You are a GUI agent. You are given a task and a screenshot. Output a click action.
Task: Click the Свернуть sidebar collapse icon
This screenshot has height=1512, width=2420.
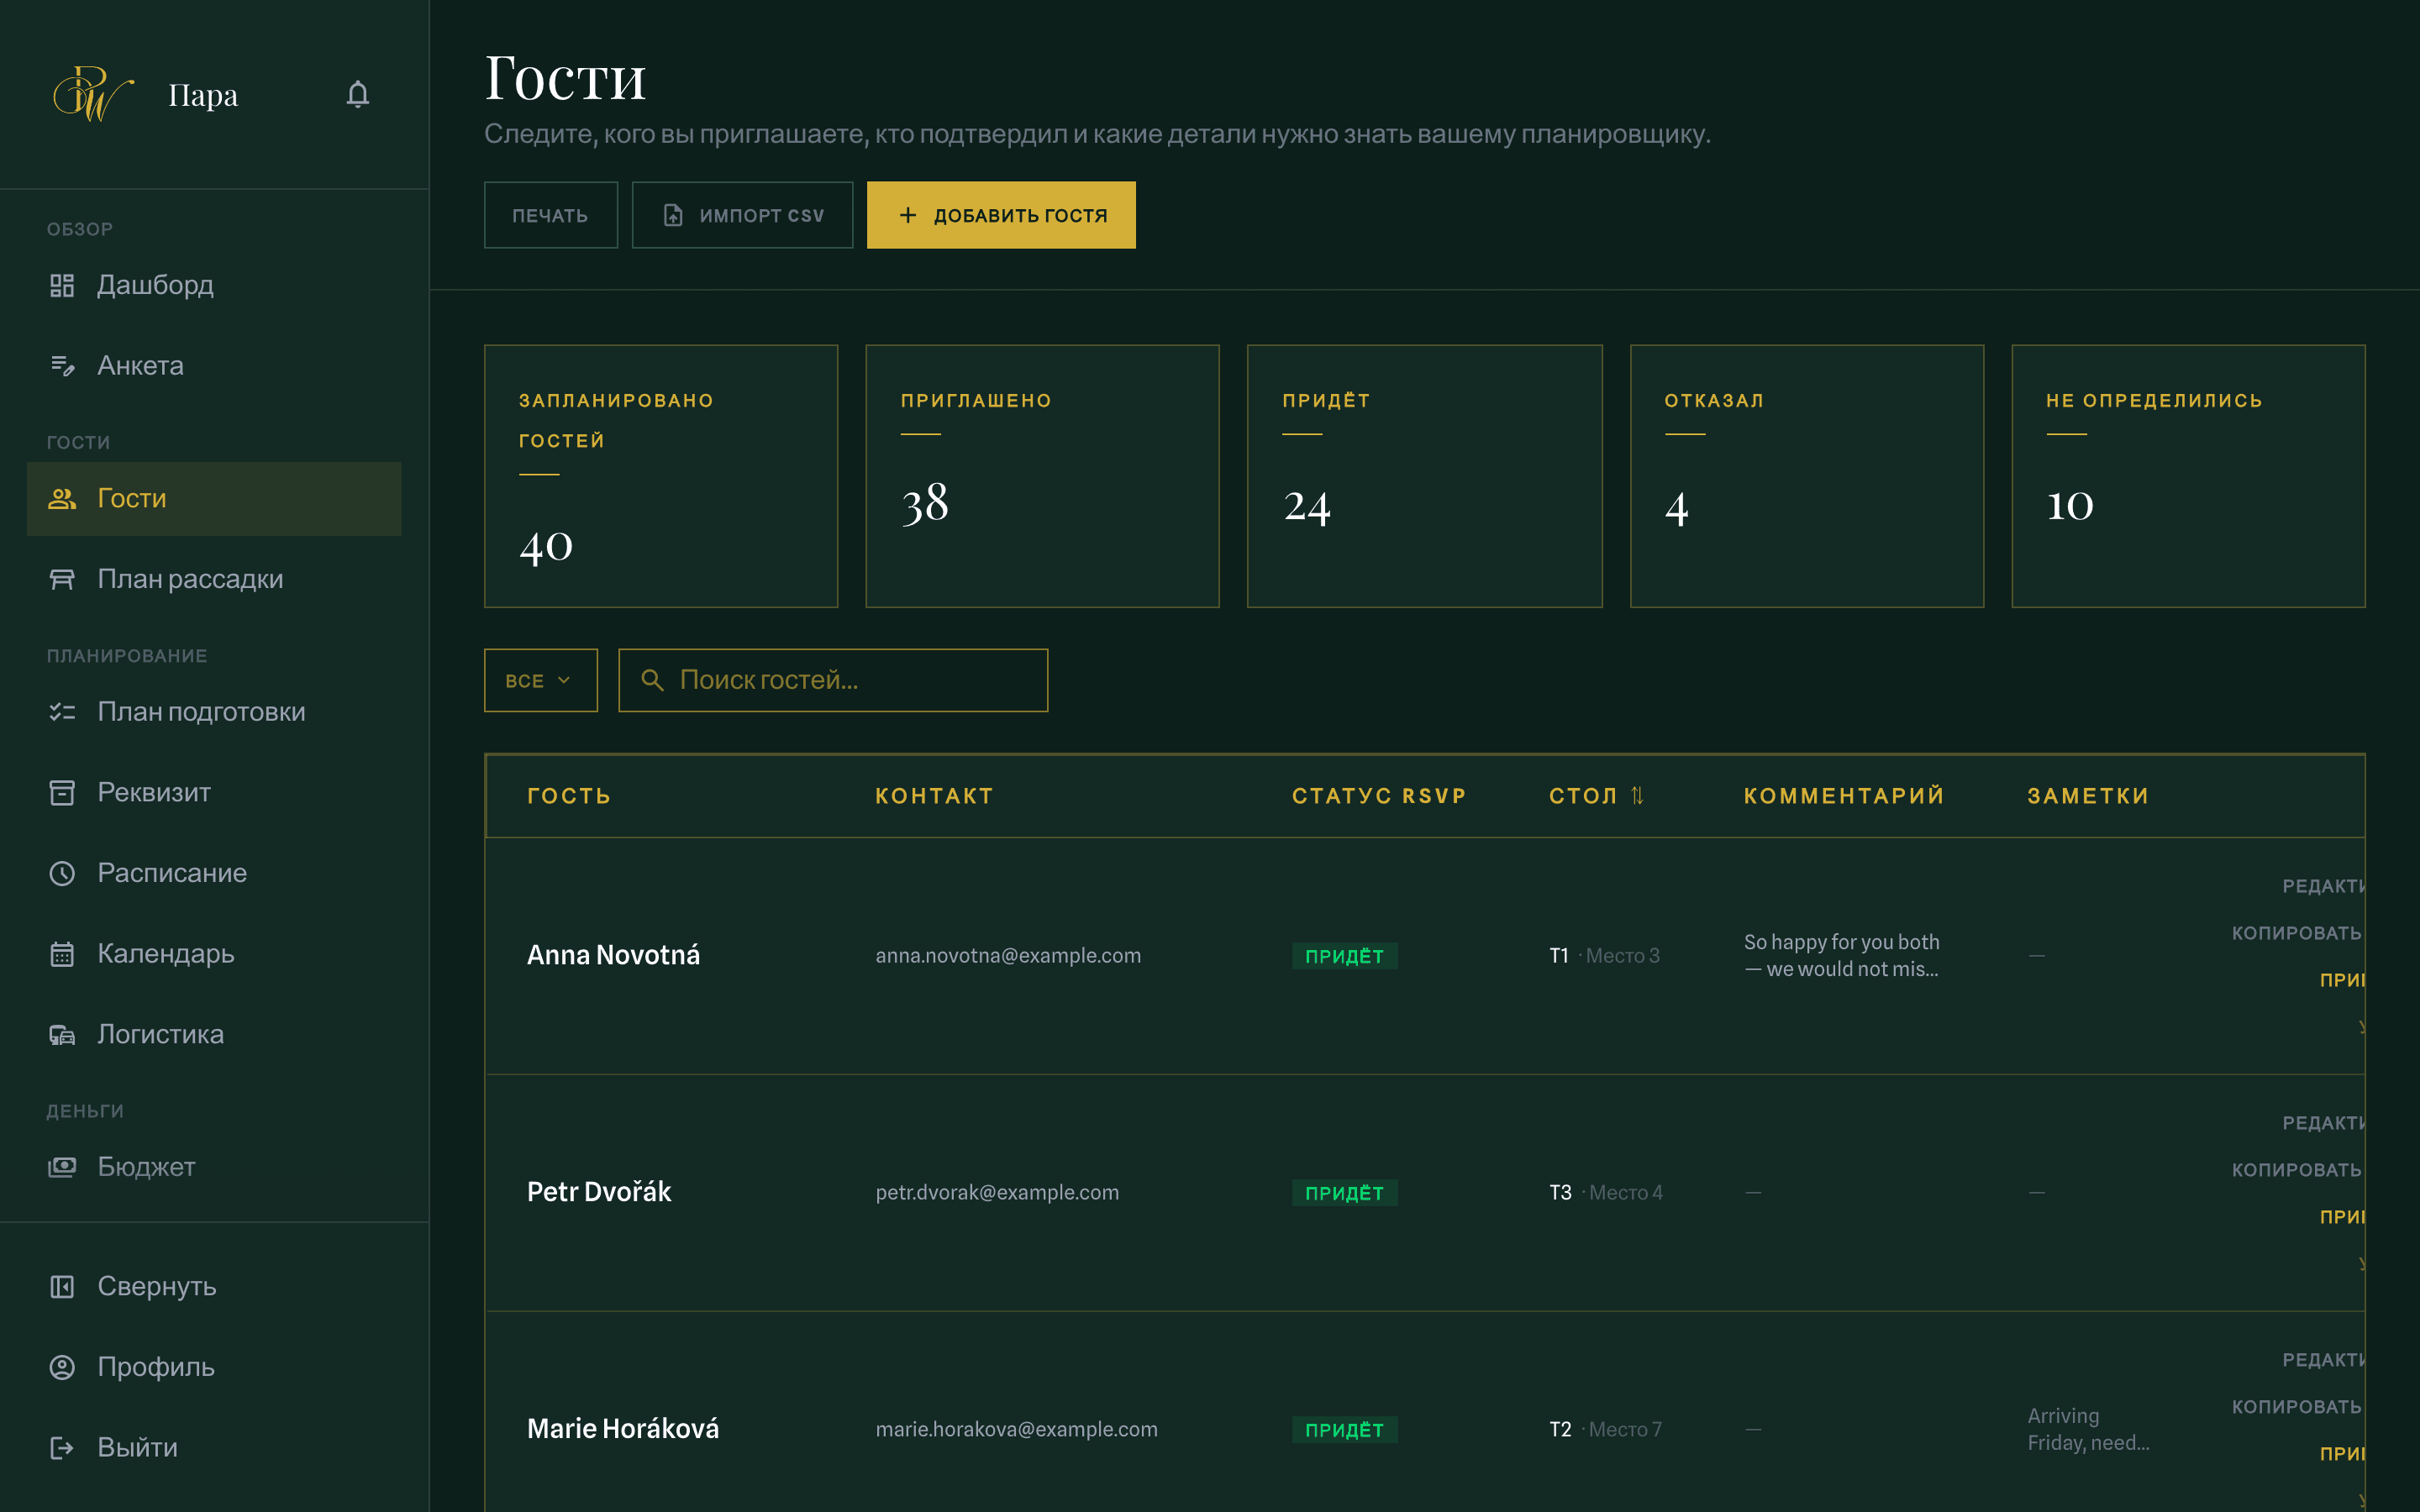click(x=62, y=1287)
